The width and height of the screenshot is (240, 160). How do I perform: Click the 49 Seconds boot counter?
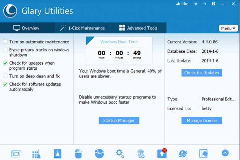point(137,54)
